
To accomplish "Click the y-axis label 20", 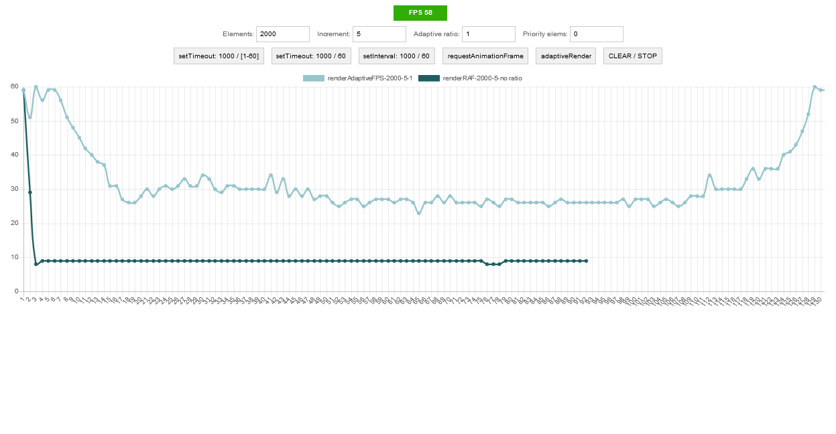I will pos(14,223).
